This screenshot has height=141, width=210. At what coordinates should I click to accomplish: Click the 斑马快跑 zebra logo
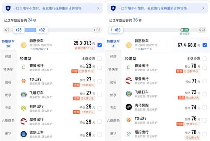(129, 107)
